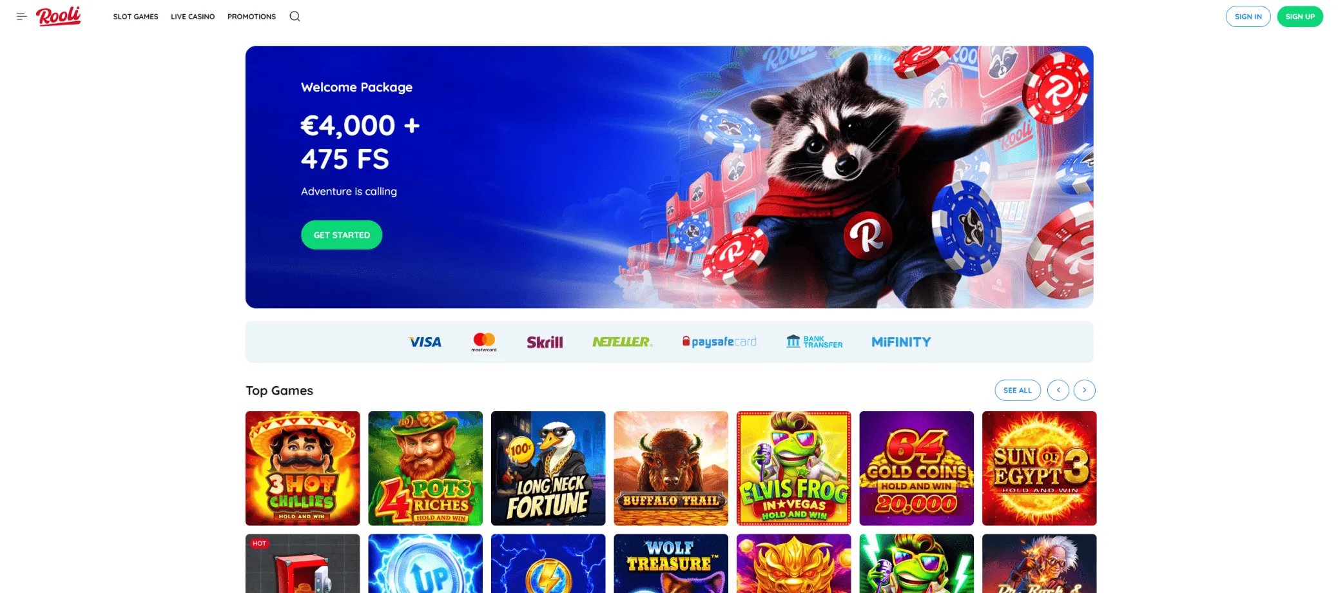This screenshot has height=593, width=1338.
Task: Open the search magnifier icon
Action: 295,16
